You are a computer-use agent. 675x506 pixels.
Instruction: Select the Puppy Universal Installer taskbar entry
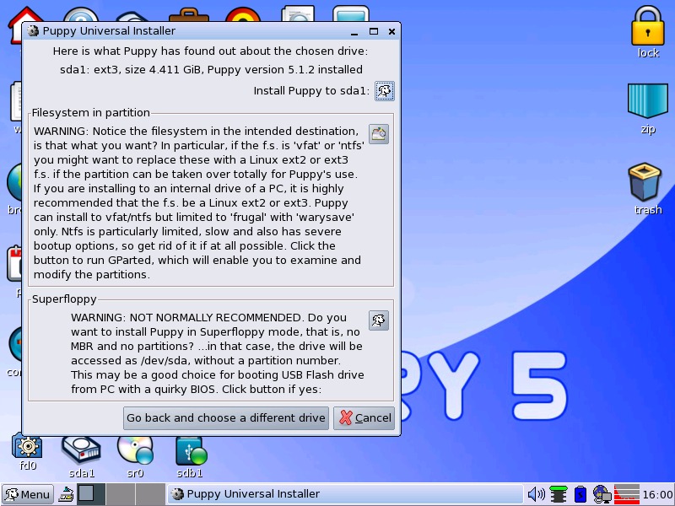click(x=345, y=494)
